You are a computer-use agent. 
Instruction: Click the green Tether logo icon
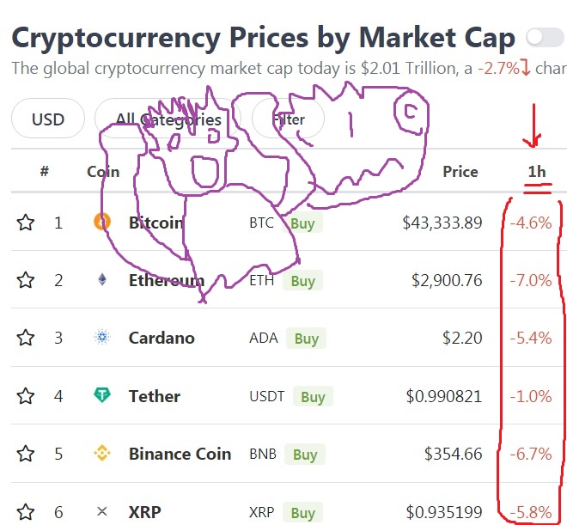102,396
